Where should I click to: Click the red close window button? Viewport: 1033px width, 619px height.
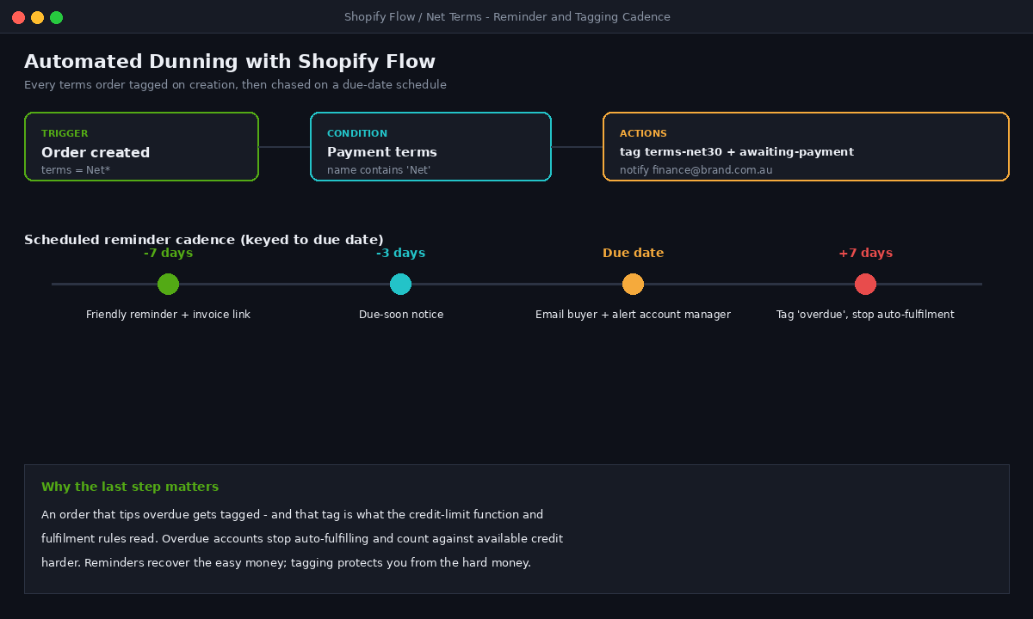point(18,17)
